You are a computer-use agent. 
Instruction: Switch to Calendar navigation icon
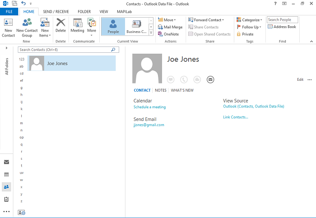tap(6, 175)
